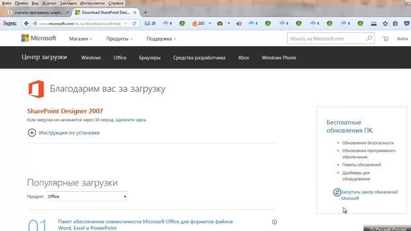Click the orange icon showing 165
Viewport: 411px width, 231px height.
click(198, 24)
